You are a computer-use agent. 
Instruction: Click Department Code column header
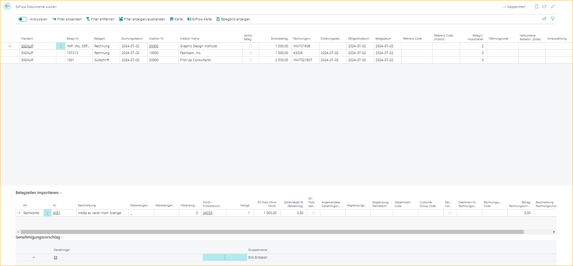pos(402,204)
